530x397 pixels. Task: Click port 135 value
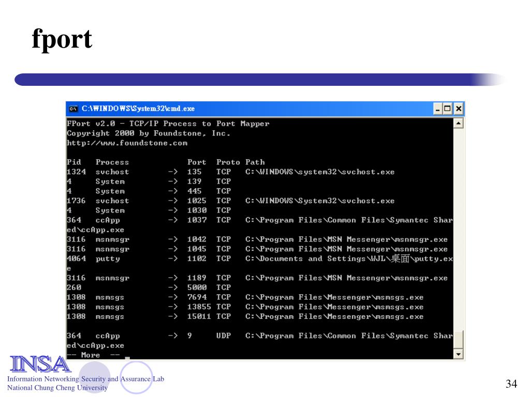[195, 172]
